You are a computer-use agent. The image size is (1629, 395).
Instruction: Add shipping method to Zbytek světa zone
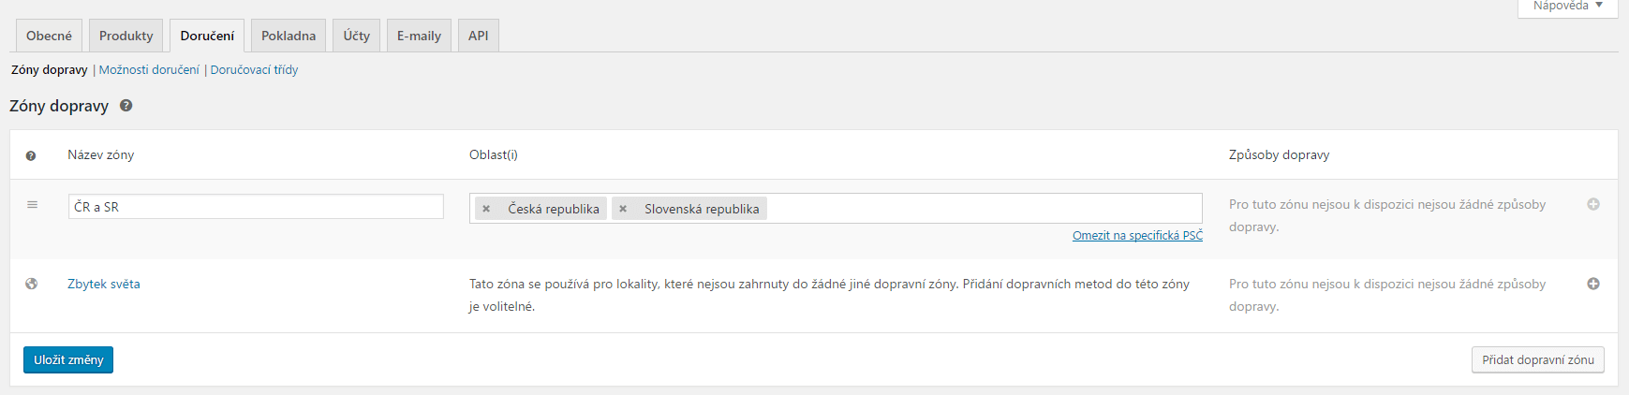point(1592,284)
